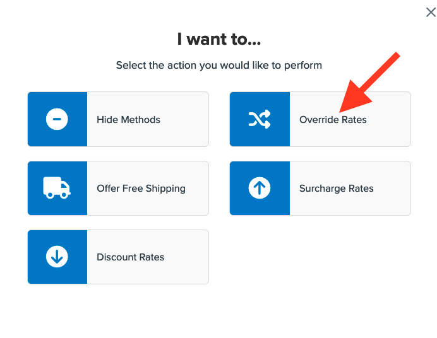Image resolution: width=437 pixels, height=338 pixels.
Task: Choose the "Override Rates" label text
Action: coord(333,120)
